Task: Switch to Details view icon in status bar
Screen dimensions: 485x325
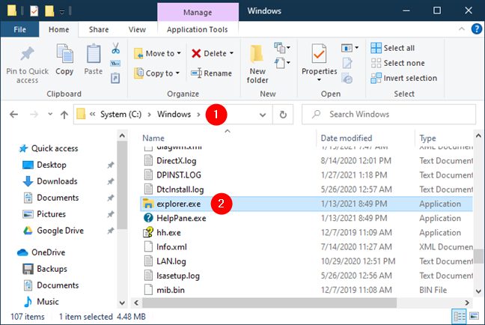Action: point(460,317)
